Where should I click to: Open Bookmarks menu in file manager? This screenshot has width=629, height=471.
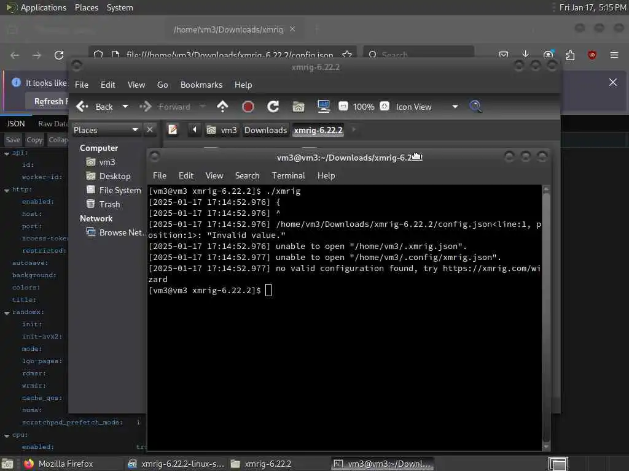coord(201,85)
